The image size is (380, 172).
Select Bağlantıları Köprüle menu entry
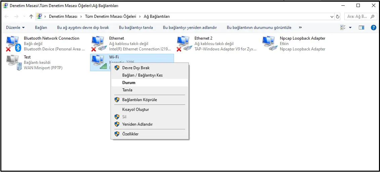(150, 99)
